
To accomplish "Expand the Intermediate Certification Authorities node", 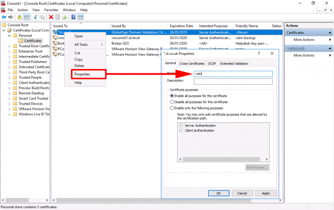I will point(10,56).
